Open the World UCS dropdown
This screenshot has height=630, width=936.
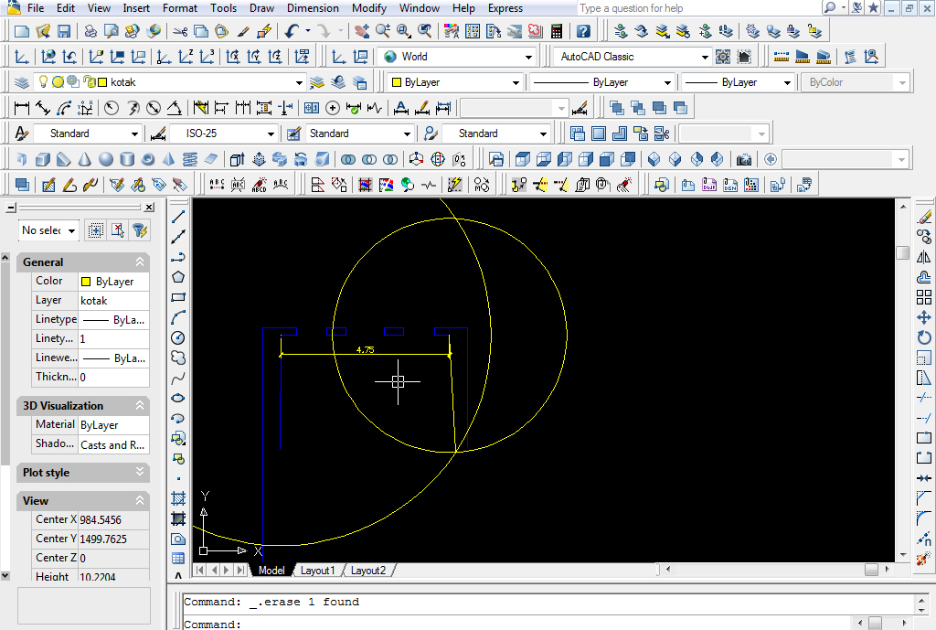pos(528,58)
